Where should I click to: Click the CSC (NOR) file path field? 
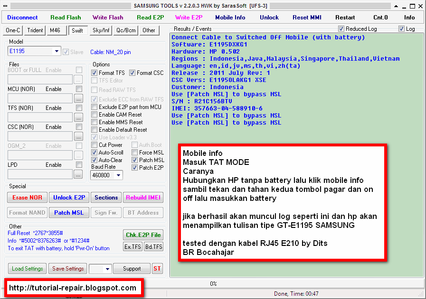click(x=40, y=136)
